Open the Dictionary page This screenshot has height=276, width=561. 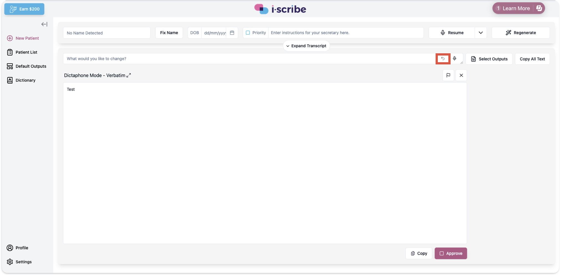[21, 80]
